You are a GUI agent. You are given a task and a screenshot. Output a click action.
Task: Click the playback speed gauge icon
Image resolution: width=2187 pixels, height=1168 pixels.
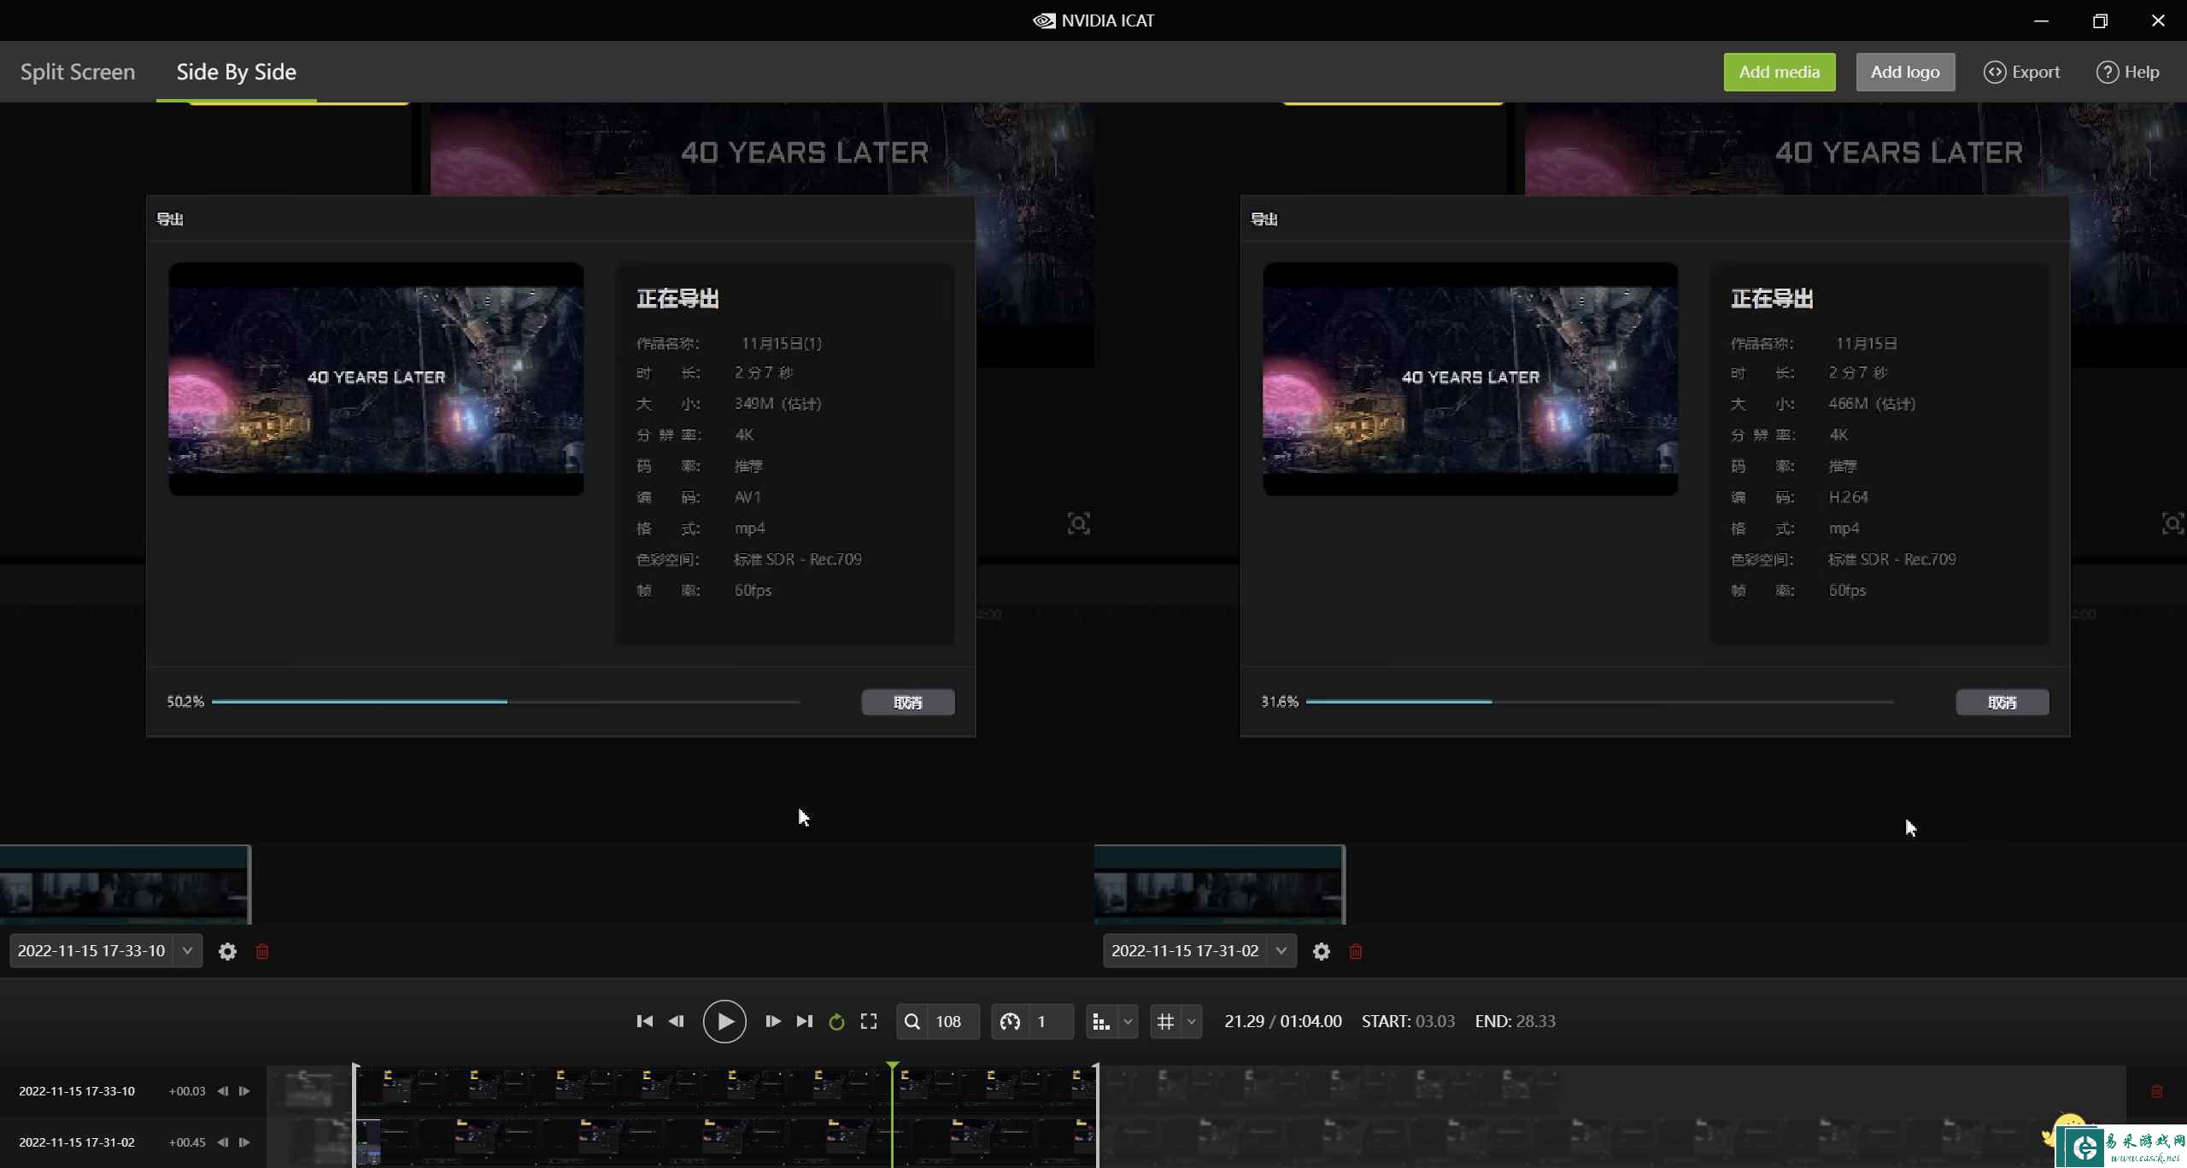(1010, 1021)
